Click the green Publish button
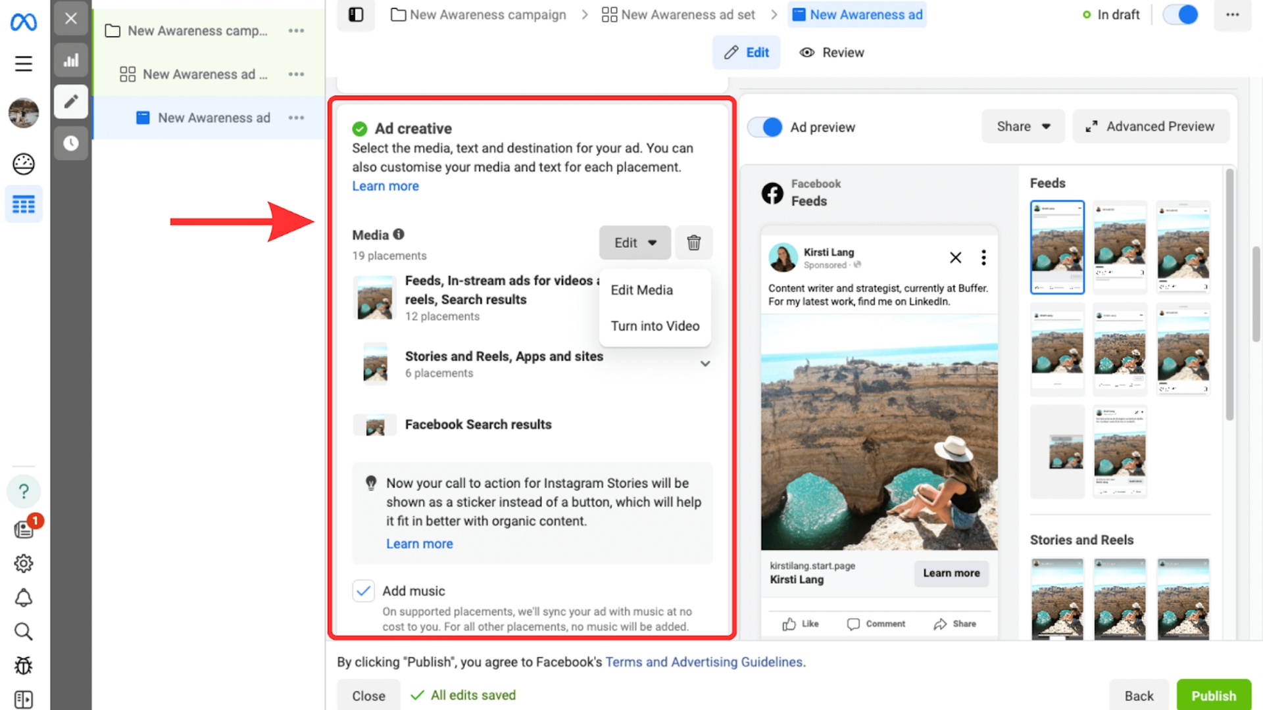 click(1213, 696)
